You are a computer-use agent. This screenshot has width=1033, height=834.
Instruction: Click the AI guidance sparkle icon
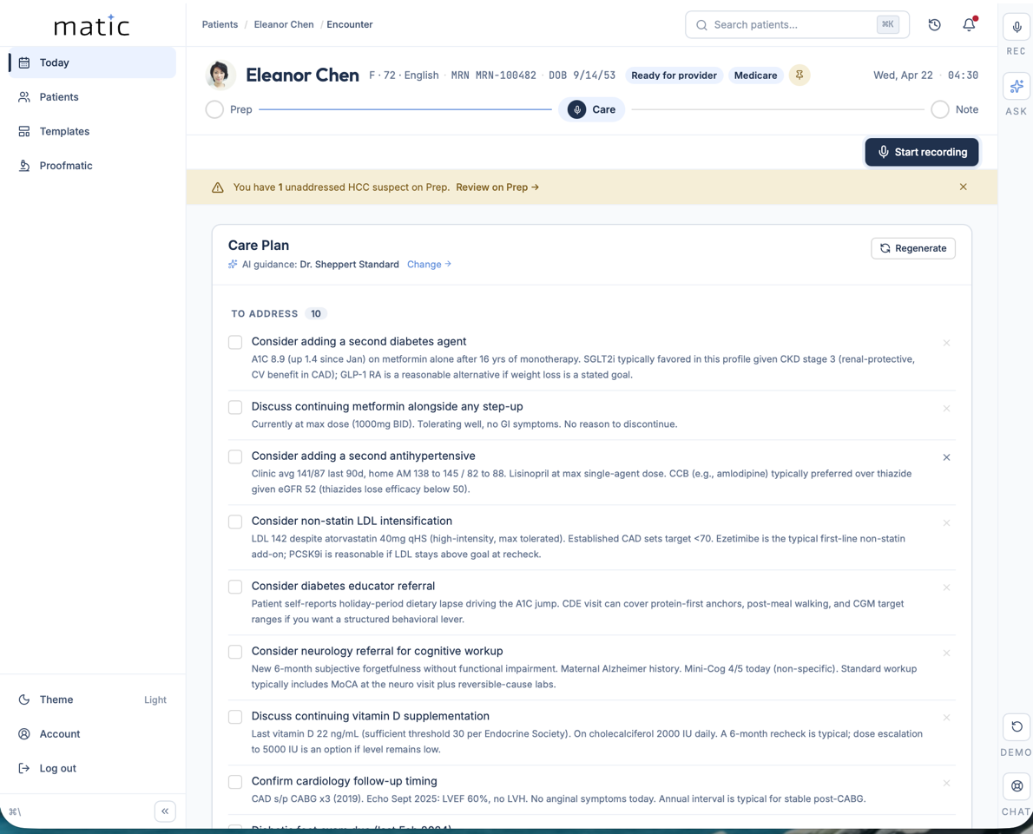click(x=233, y=264)
